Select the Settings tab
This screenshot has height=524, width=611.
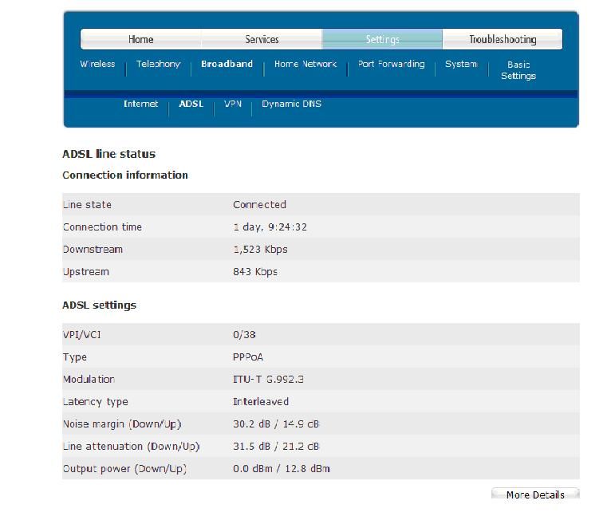(382, 39)
